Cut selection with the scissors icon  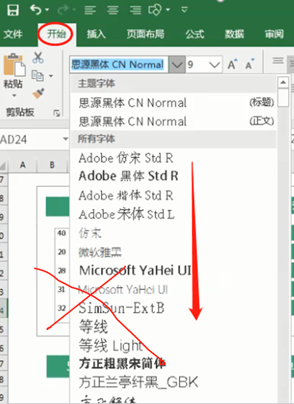(38, 57)
